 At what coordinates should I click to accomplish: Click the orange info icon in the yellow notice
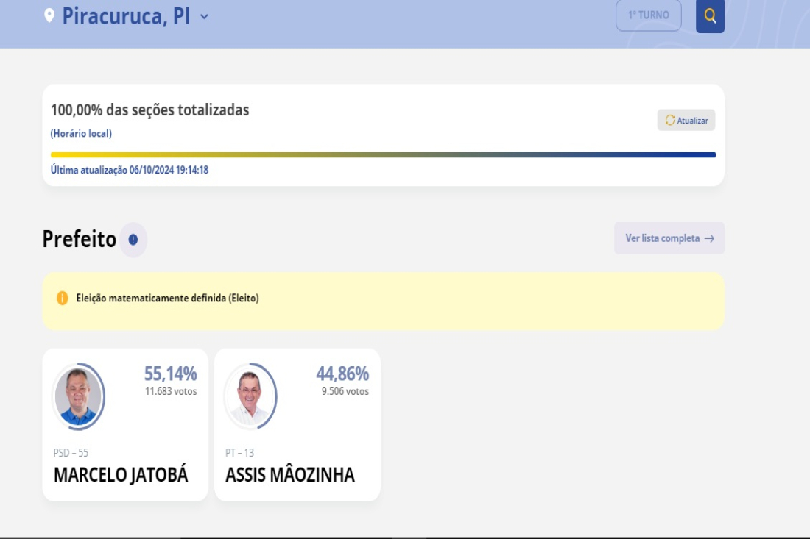coord(62,298)
